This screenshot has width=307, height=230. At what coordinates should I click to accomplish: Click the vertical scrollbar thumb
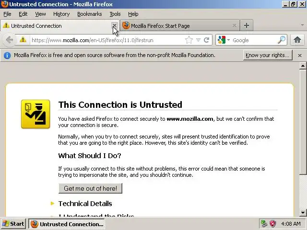coord(303,122)
